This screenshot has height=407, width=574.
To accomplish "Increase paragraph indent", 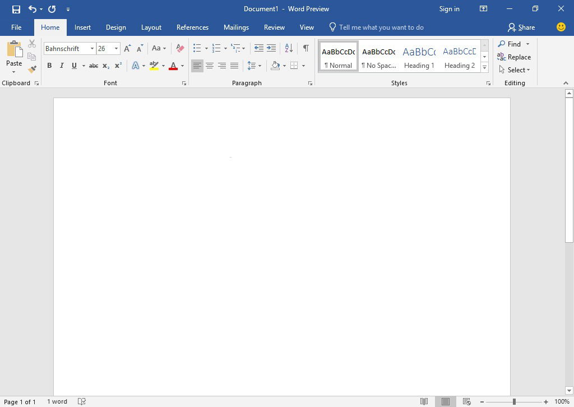I will 271,48.
